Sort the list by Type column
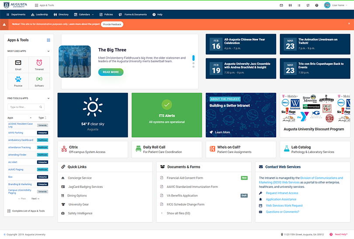Screen dimensions: 354x239 pos(42,118)
